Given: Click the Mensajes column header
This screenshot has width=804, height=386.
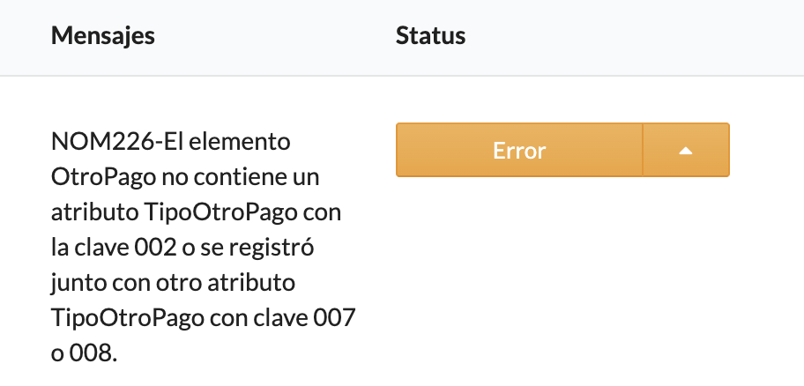Looking at the screenshot, I should (x=102, y=36).
